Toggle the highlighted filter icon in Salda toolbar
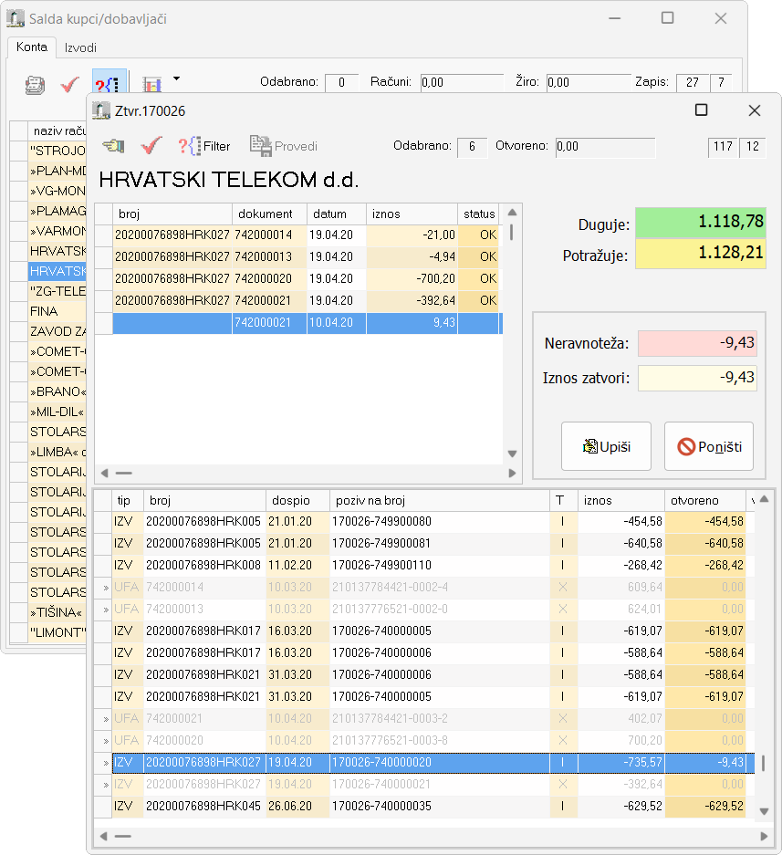This screenshot has height=855, width=782. coord(109,85)
